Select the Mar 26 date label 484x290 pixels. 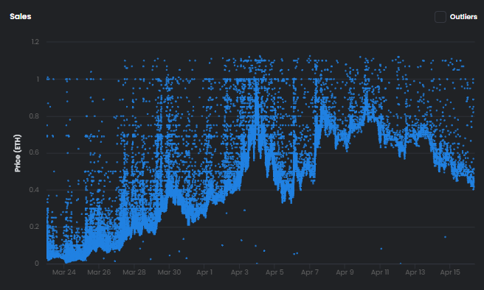click(99, 272)
